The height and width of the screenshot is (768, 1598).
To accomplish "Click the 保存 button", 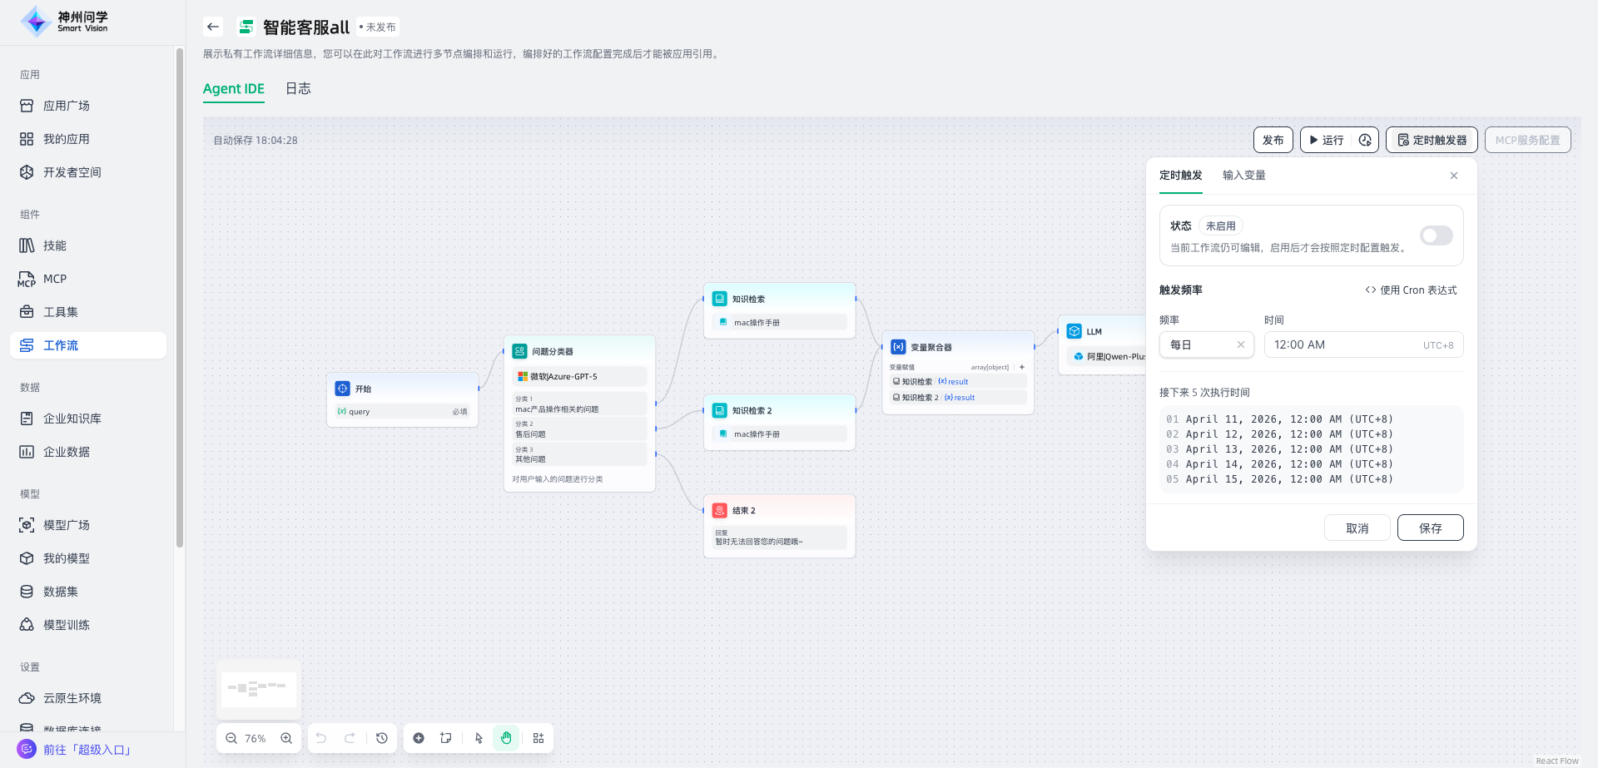I will click(x=1430, y=528).
